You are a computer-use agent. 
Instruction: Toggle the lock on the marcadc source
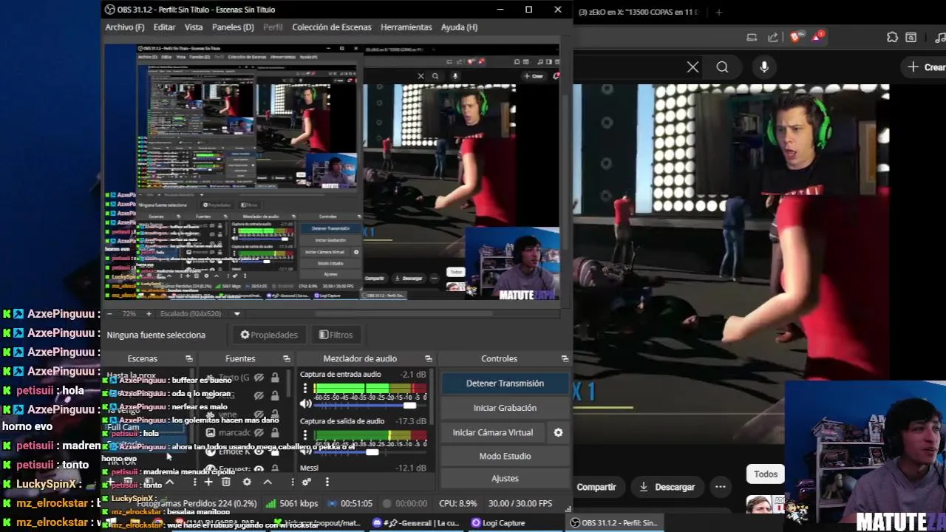(x=275, y=432)
